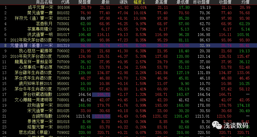Select the row 景德元寶一宋
The width and height of the screenshot is (257, 137).
(128, 122)
